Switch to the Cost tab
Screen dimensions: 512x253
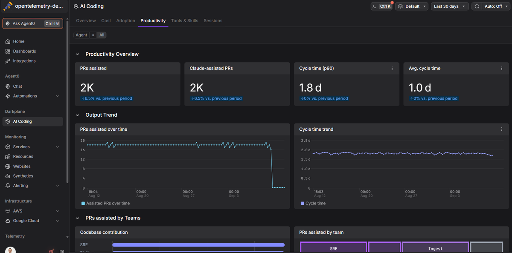click(x=106, y=20)
